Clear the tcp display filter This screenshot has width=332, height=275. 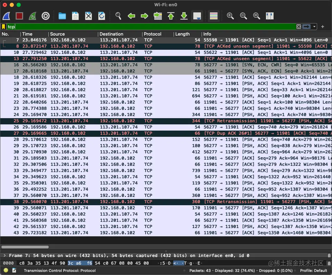coord(298,27)
